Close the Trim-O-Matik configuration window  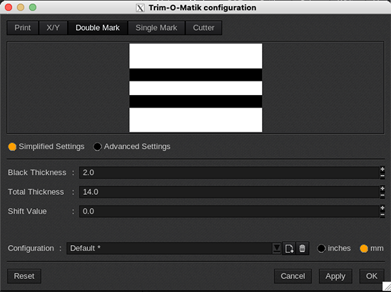pyautogui.click(x=8, y=7)
